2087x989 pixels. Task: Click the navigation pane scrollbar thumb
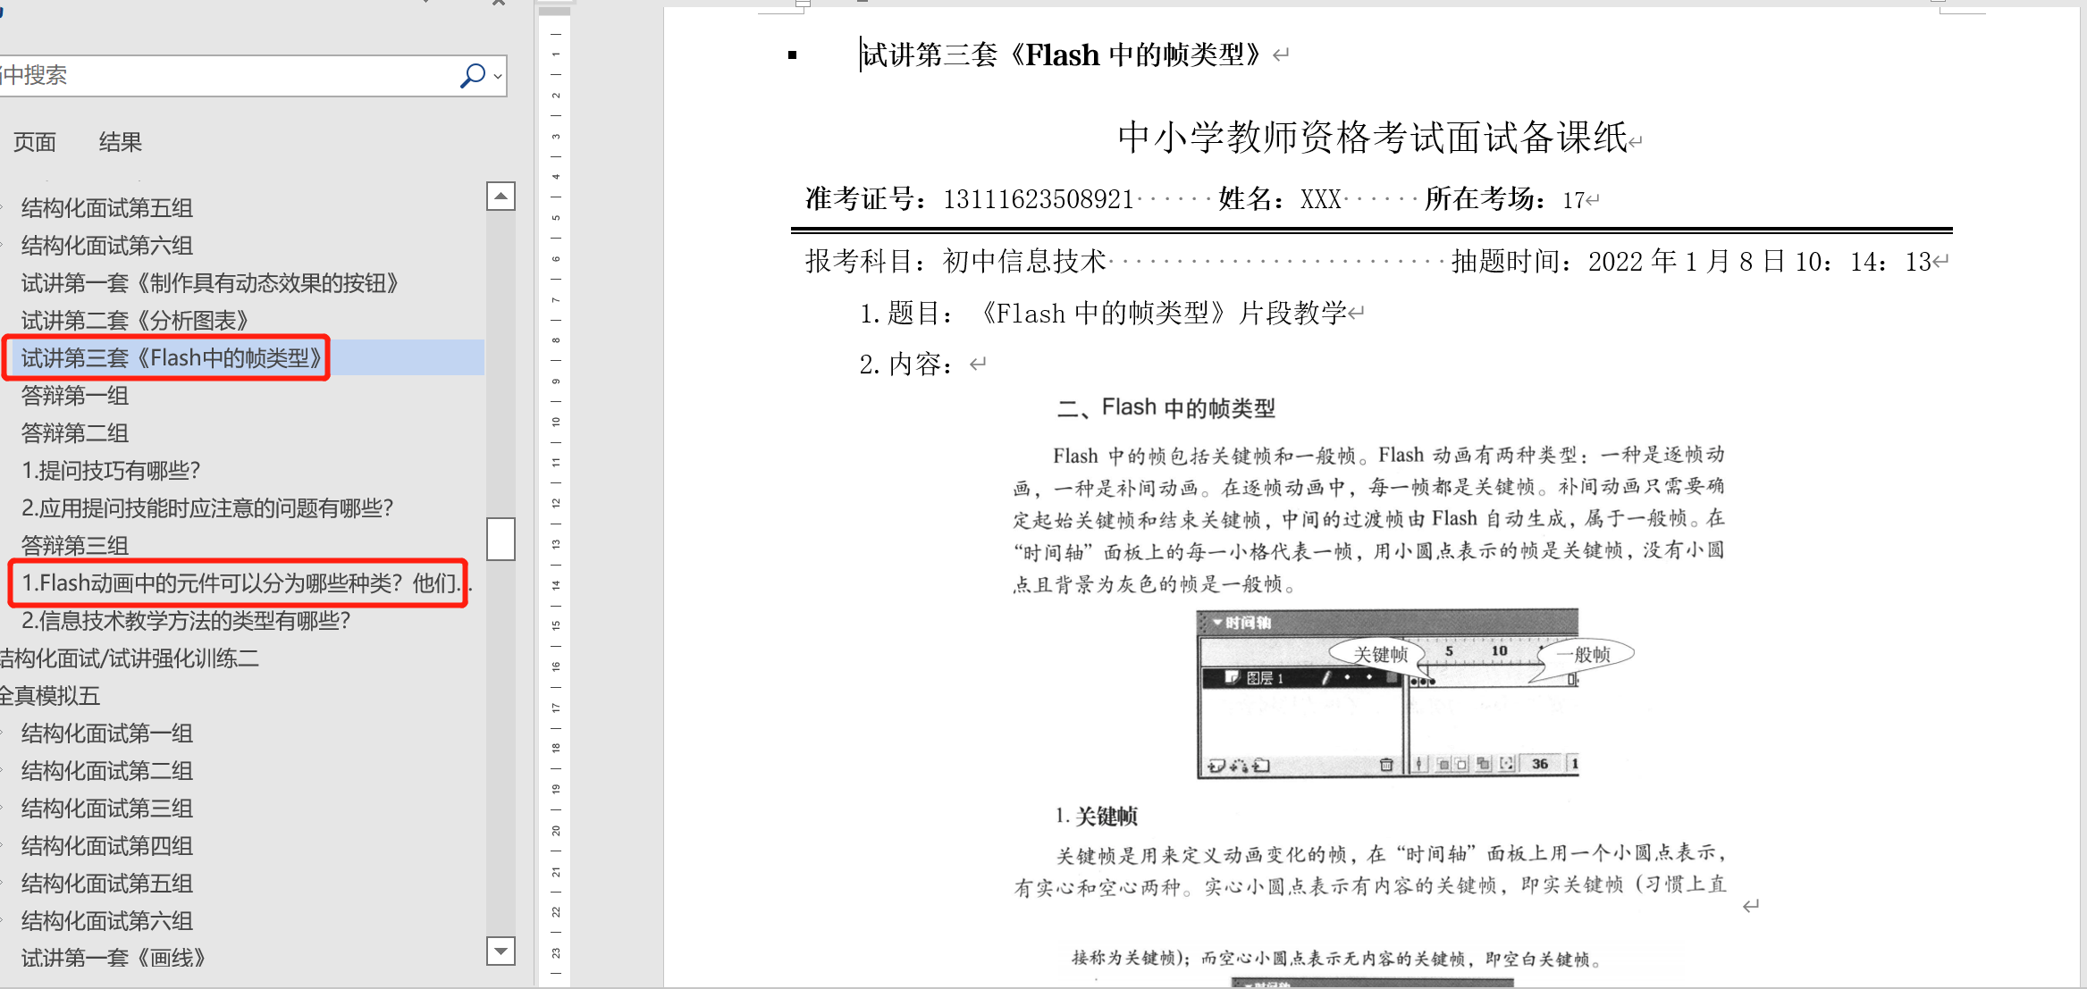501,539
